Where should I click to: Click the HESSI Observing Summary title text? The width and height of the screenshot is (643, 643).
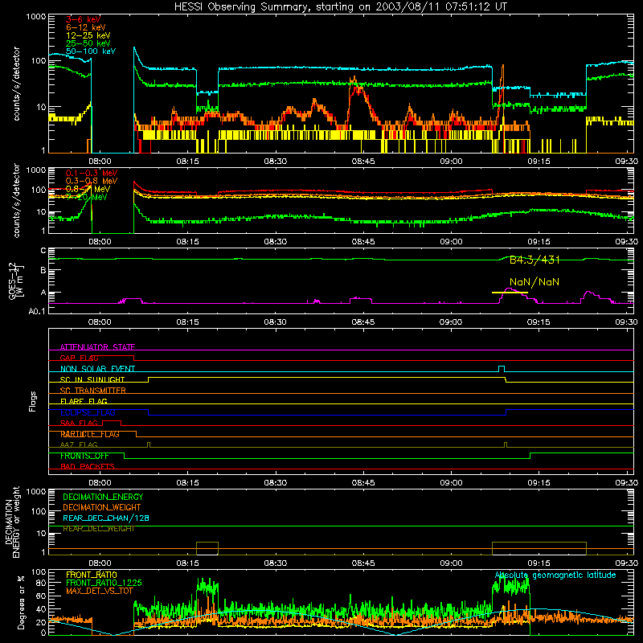340,6
